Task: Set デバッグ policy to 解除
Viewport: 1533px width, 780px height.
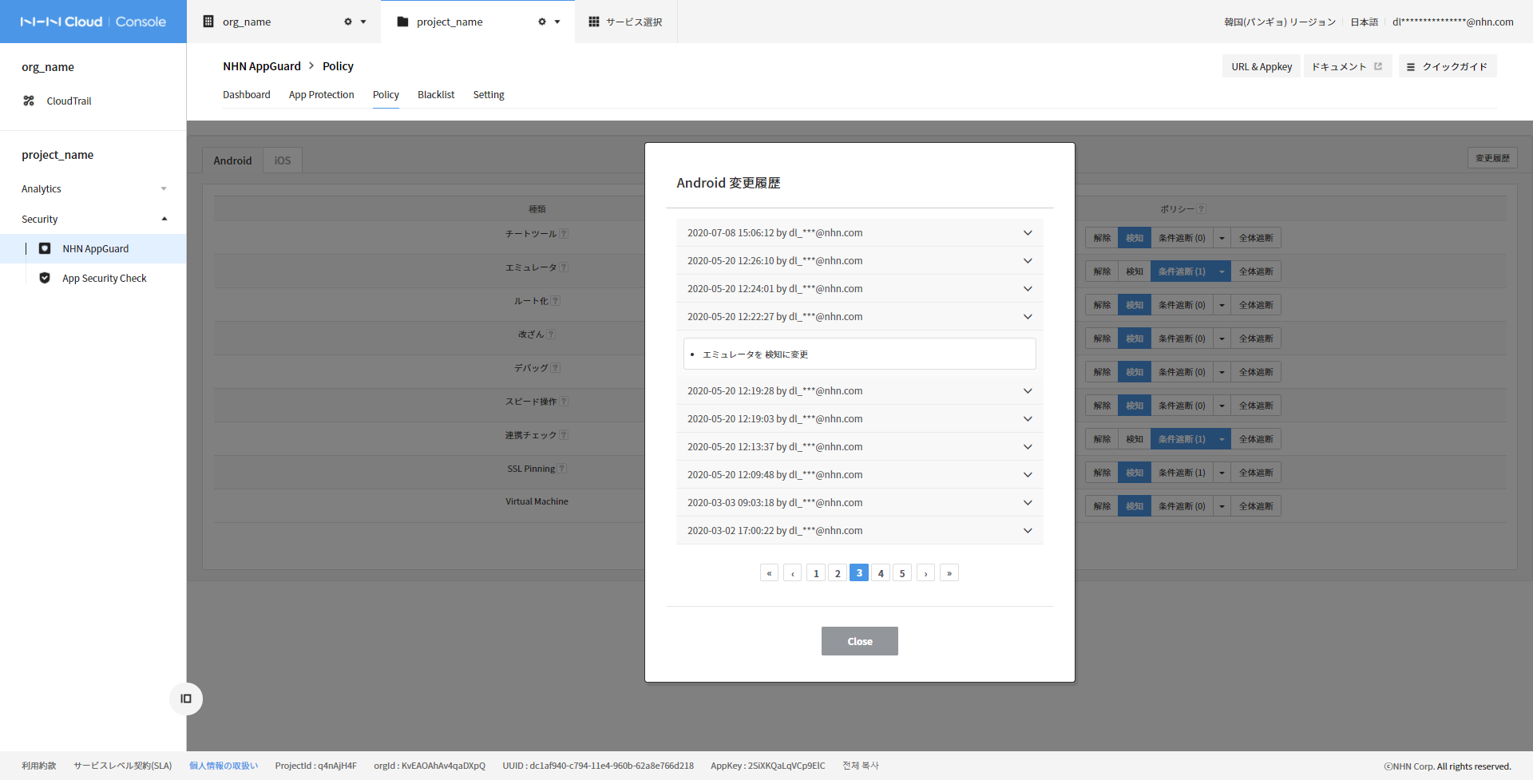Action: 1102,372
